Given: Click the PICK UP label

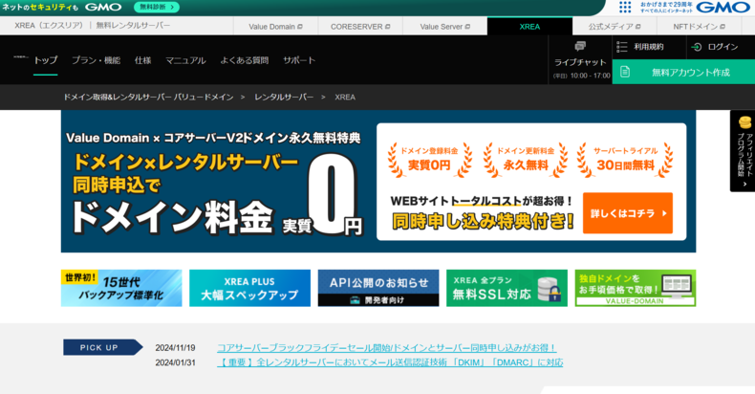Looking at the screenshot, I should click(102, 347).
